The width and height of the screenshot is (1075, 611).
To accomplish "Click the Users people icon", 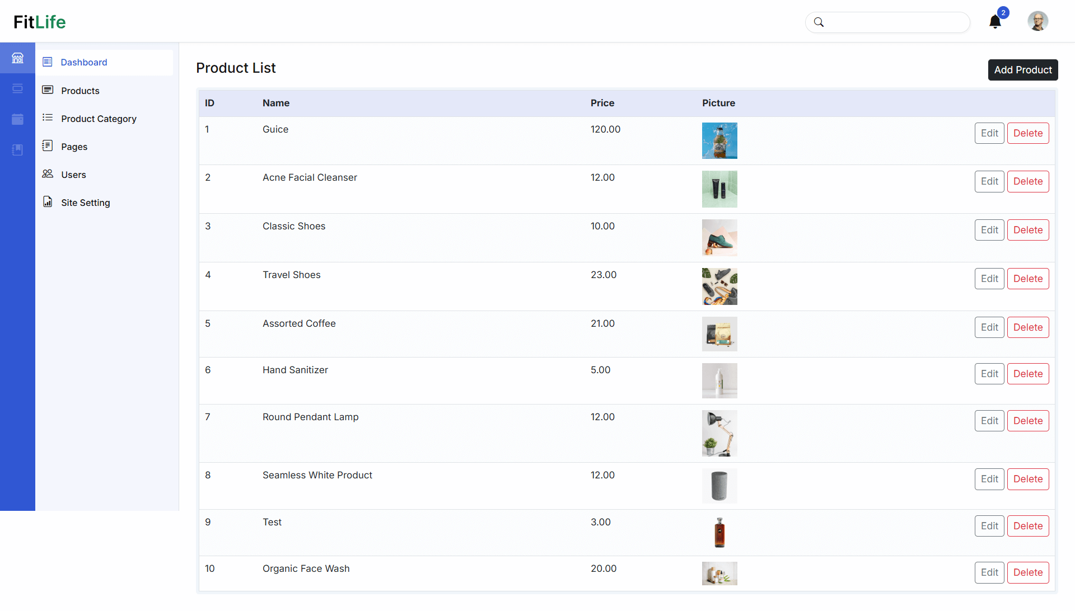I will pyautogui.click(x=48, y=174).
